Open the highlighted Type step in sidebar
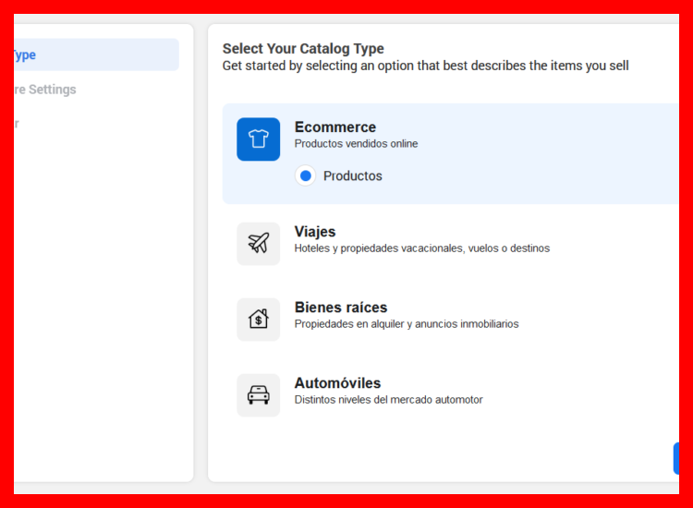The image size is (693, 508). (x=96, y=54)
